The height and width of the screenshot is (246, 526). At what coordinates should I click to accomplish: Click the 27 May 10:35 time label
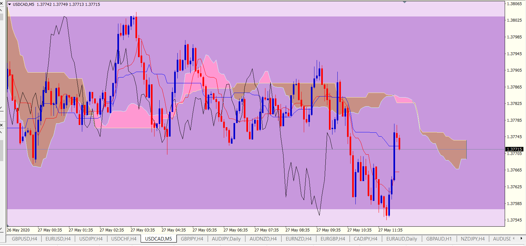point(359,230)
